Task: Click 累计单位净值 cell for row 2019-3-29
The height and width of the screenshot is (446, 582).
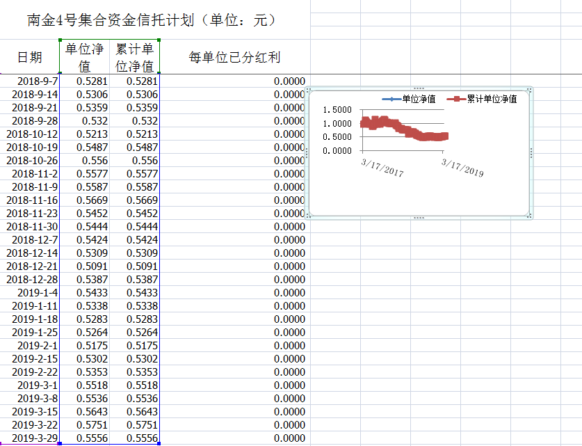Action: point(134,438)
